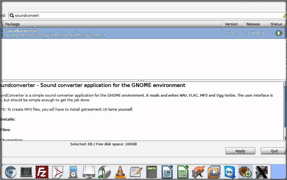Click the scrollbar down arrow in description pane
The height and width of the screenshot is (180, 287).
[x=285, y=138]
